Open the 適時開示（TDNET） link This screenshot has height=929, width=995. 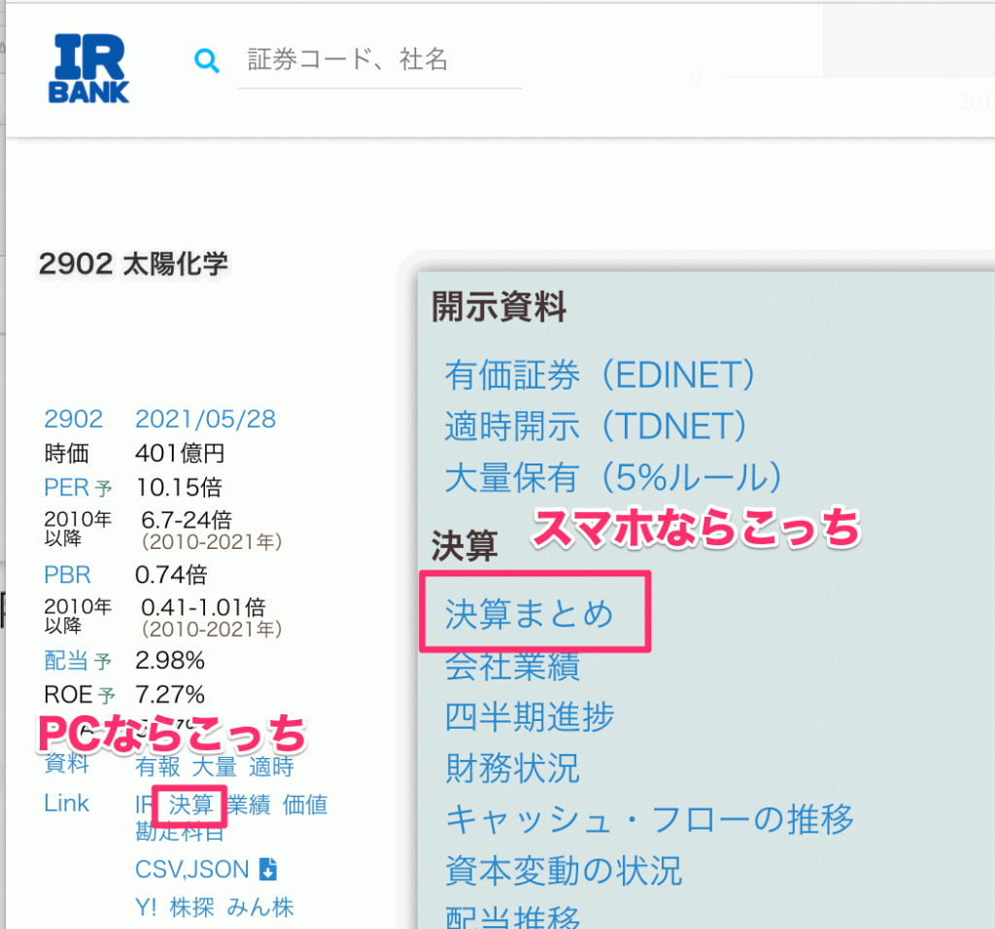tap(596, 426)
